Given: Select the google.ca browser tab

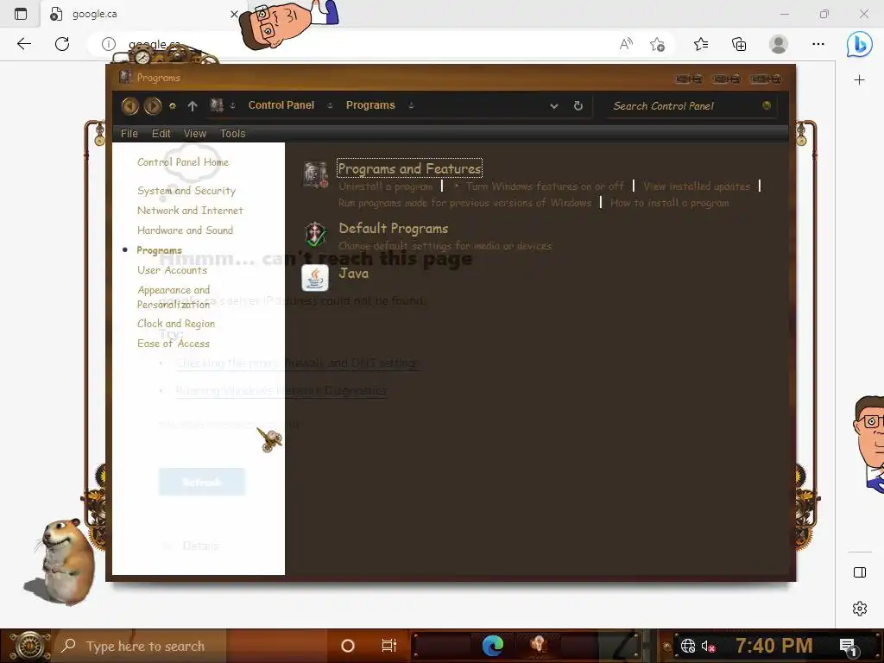Looking at the screenshot, I should coord(141,14).
